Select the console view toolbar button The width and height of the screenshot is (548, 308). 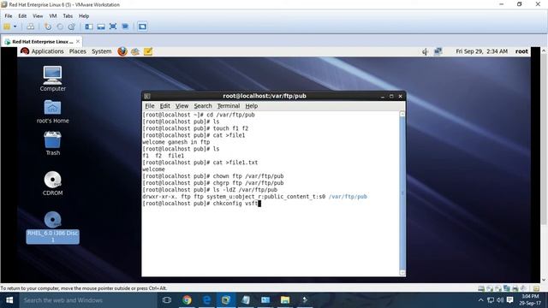pos(142,27)
